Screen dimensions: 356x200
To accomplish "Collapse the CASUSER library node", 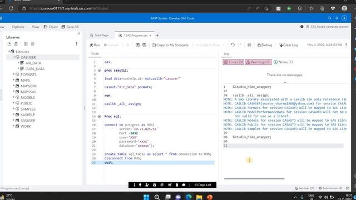I will coord(14,57).
